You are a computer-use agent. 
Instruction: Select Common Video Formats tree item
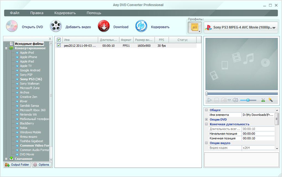point(34,146)
